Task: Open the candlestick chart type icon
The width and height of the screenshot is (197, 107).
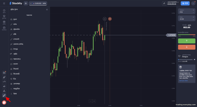Action: point(4,86)
